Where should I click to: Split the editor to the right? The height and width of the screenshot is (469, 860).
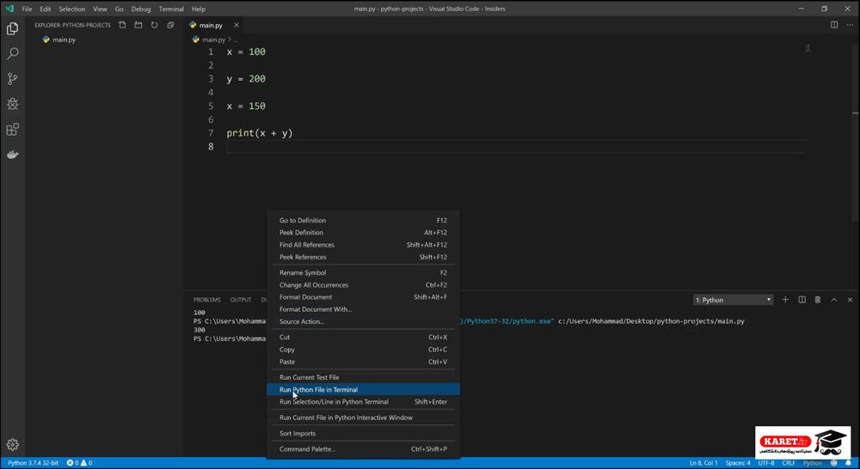[x=834, y=25]
